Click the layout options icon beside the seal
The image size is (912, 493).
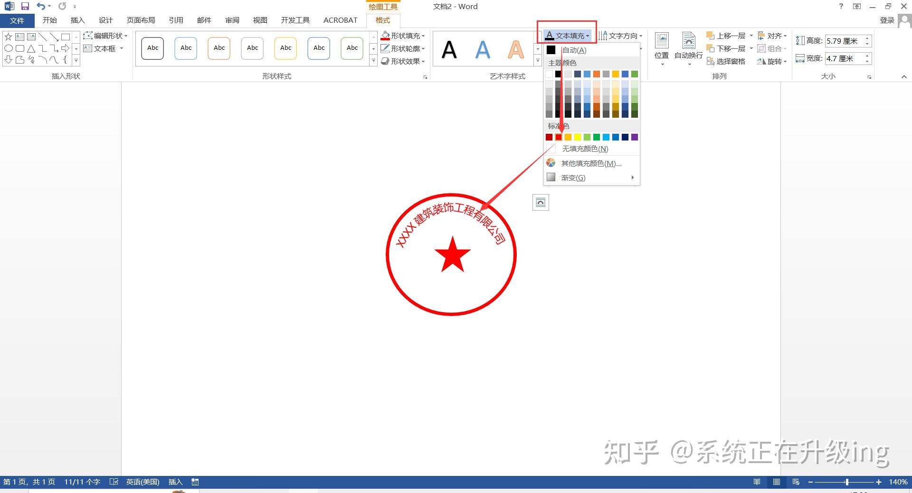541,203
